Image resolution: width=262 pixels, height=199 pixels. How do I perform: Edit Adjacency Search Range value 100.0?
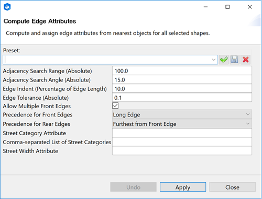182,71
